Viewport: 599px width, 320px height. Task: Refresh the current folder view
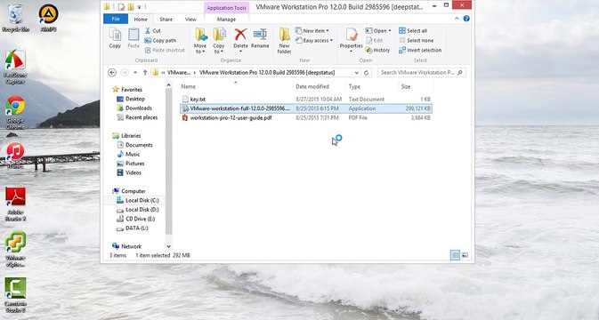[367, 73]
